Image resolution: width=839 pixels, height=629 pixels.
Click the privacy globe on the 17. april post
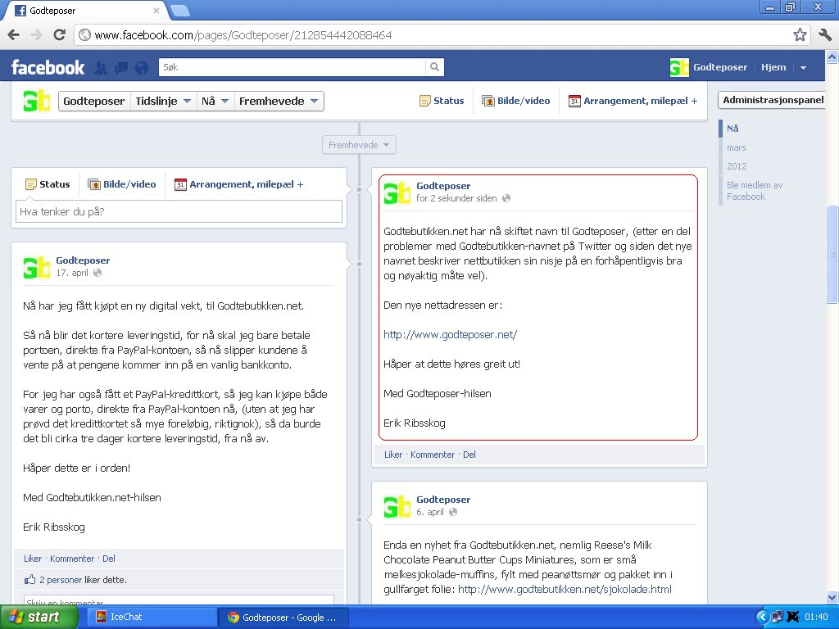(x=98, y=273)
